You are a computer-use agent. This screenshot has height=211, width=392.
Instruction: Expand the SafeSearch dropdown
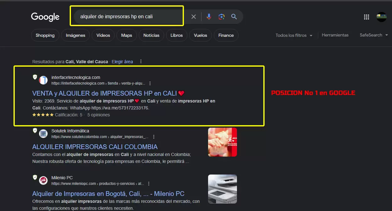(x=373, y=35)
